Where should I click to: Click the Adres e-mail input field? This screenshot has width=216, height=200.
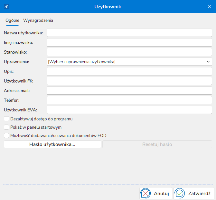tap(129, 91)
